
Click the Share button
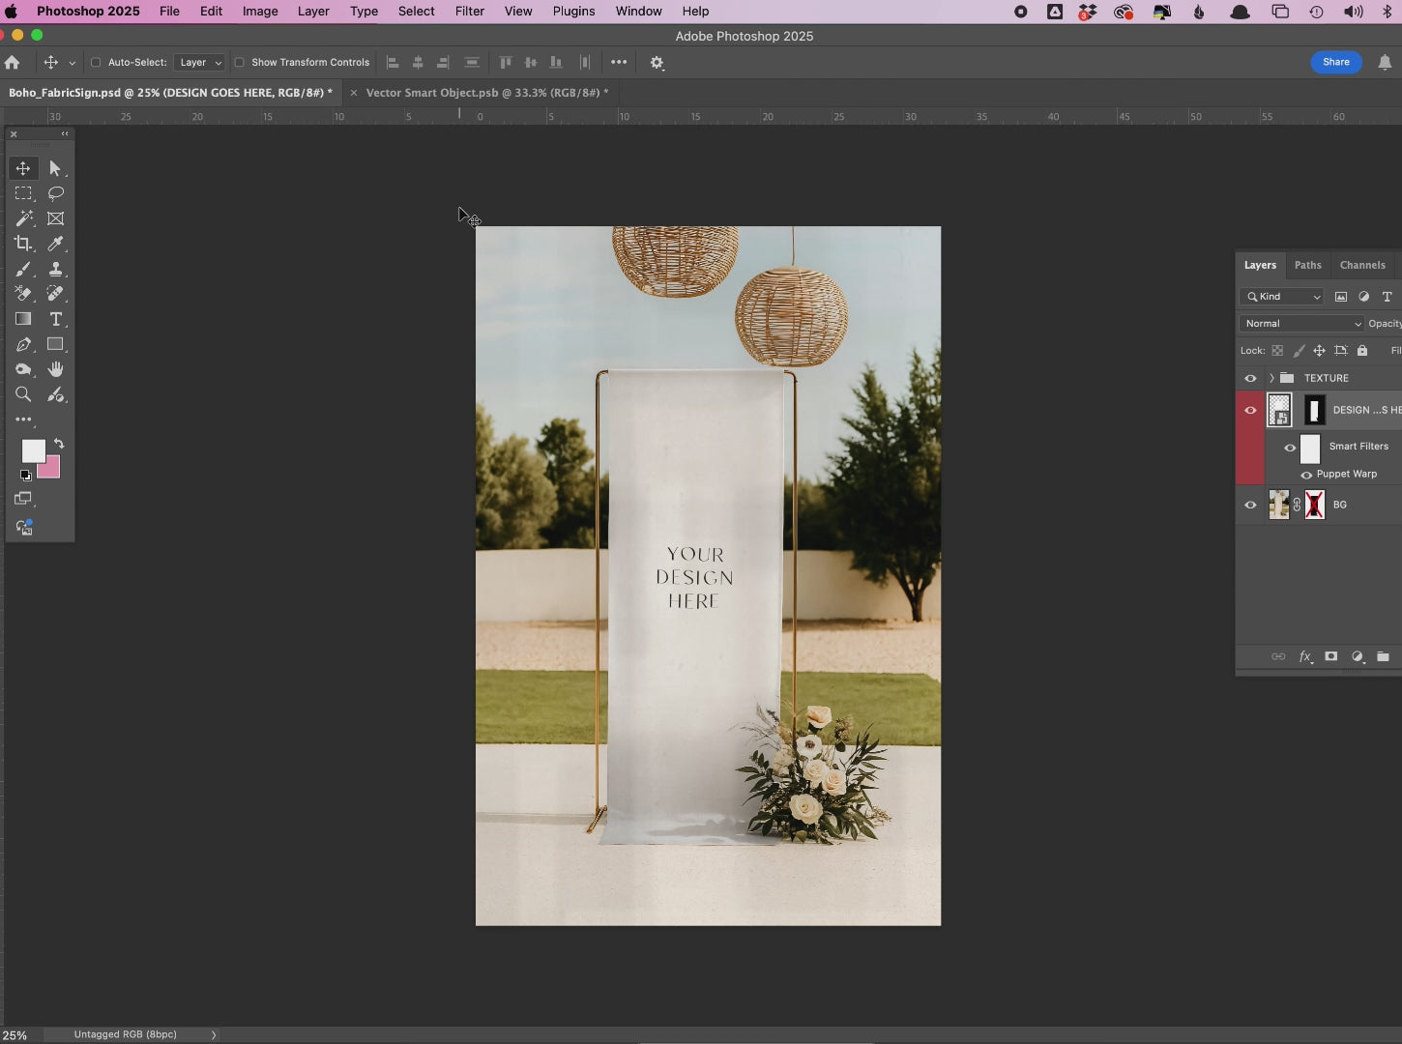[x=1335, y=62]
